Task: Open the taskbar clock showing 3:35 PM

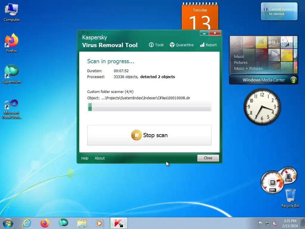Action: pyautogui.click(x=290, y=223)
